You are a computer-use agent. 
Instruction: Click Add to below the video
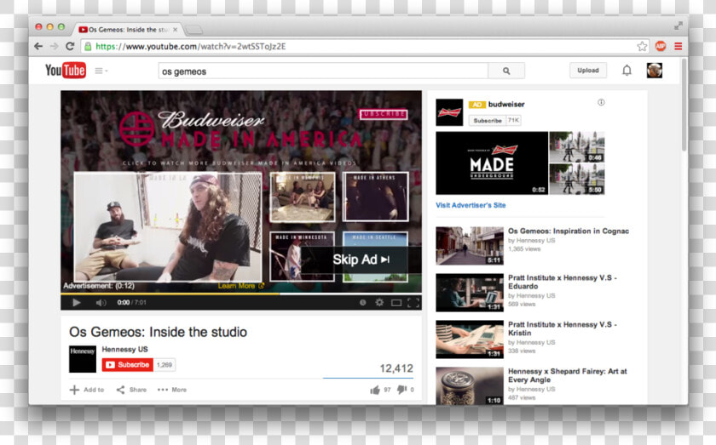[87, 390]
